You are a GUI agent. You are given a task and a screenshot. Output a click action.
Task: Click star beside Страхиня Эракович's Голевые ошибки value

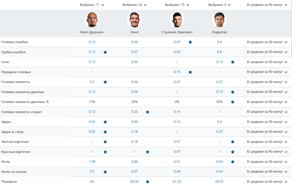(190, 42)
